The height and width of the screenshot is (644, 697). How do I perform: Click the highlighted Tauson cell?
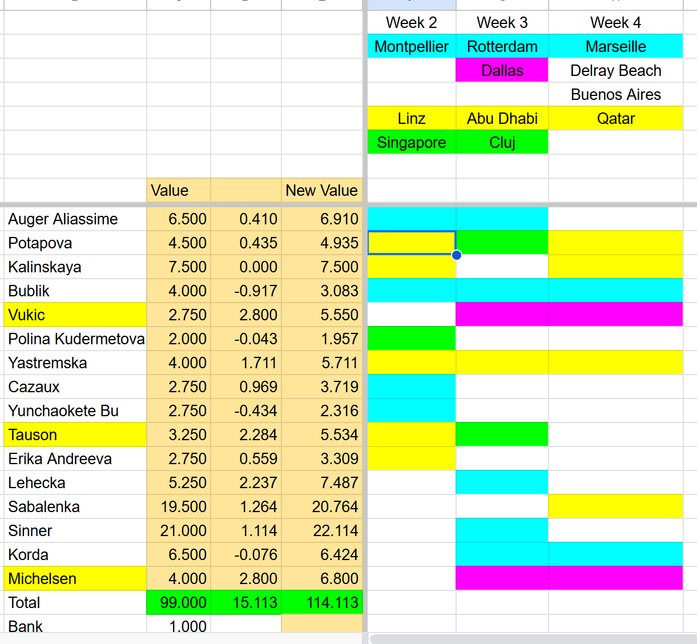[75, 435]
